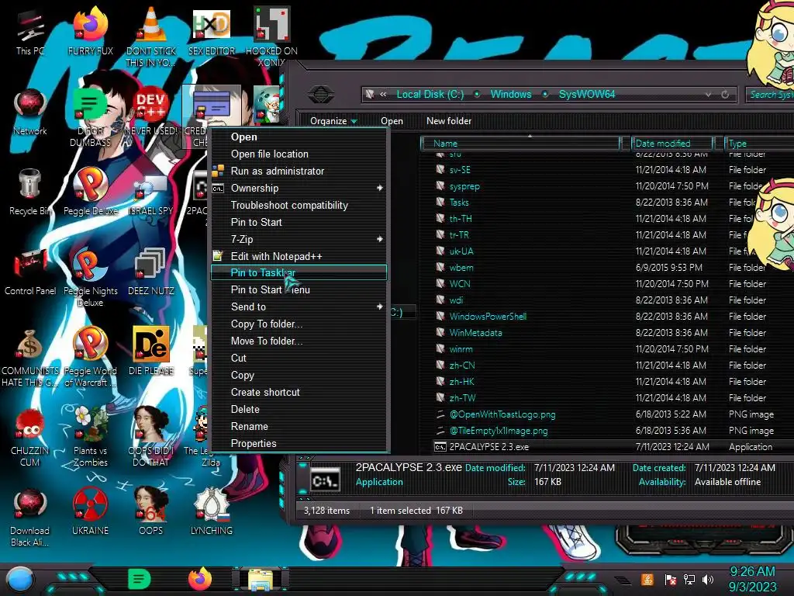Image resolution: width=794 pixels, height=596 pixels.
Task: Select the Plants vs Zombies icon
Action: tap(90, 437)
